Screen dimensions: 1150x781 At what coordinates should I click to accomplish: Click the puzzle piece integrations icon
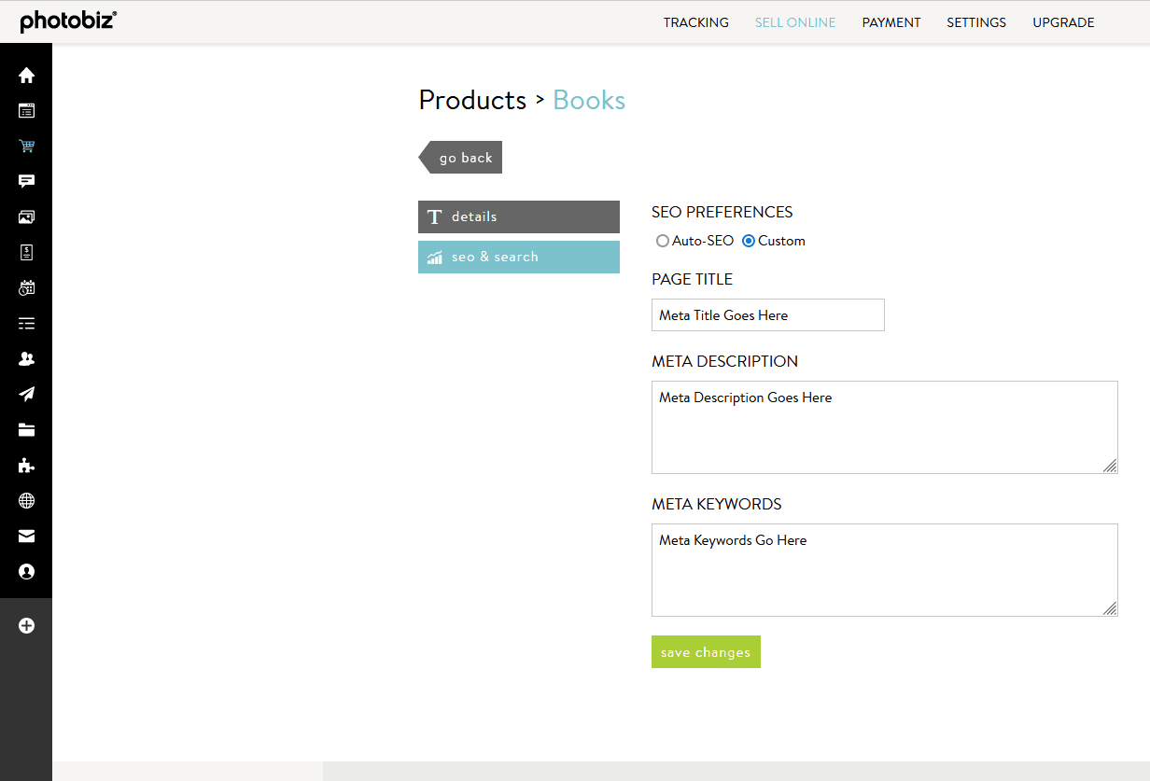tap(26, 465)
